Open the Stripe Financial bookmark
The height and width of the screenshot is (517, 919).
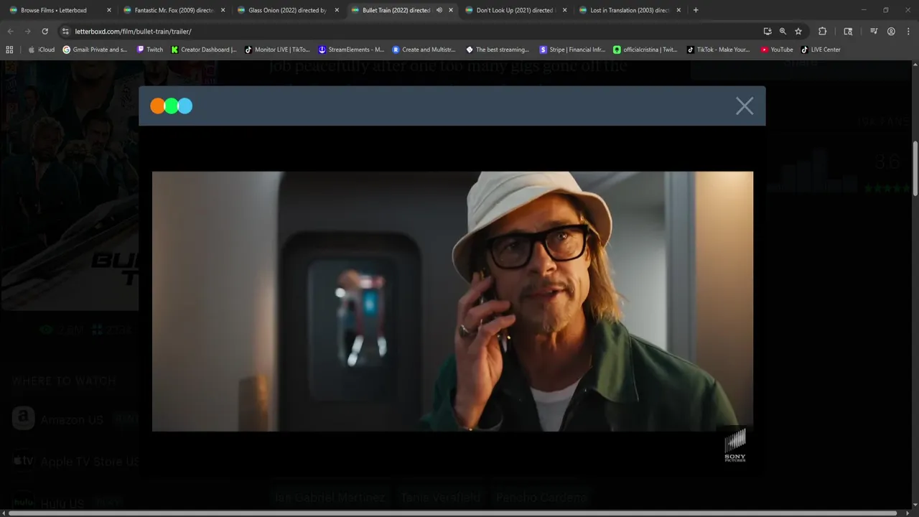coord(572,50)
